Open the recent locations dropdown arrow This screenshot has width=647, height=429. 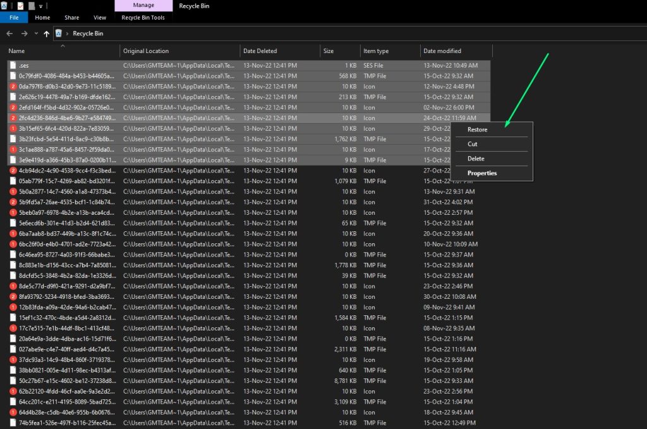36,33
